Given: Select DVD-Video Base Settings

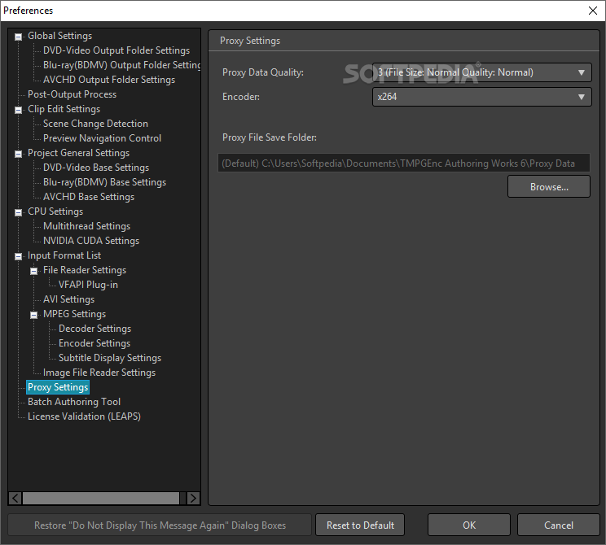Looking at the screenshot, I should click(x=96, y=168).
